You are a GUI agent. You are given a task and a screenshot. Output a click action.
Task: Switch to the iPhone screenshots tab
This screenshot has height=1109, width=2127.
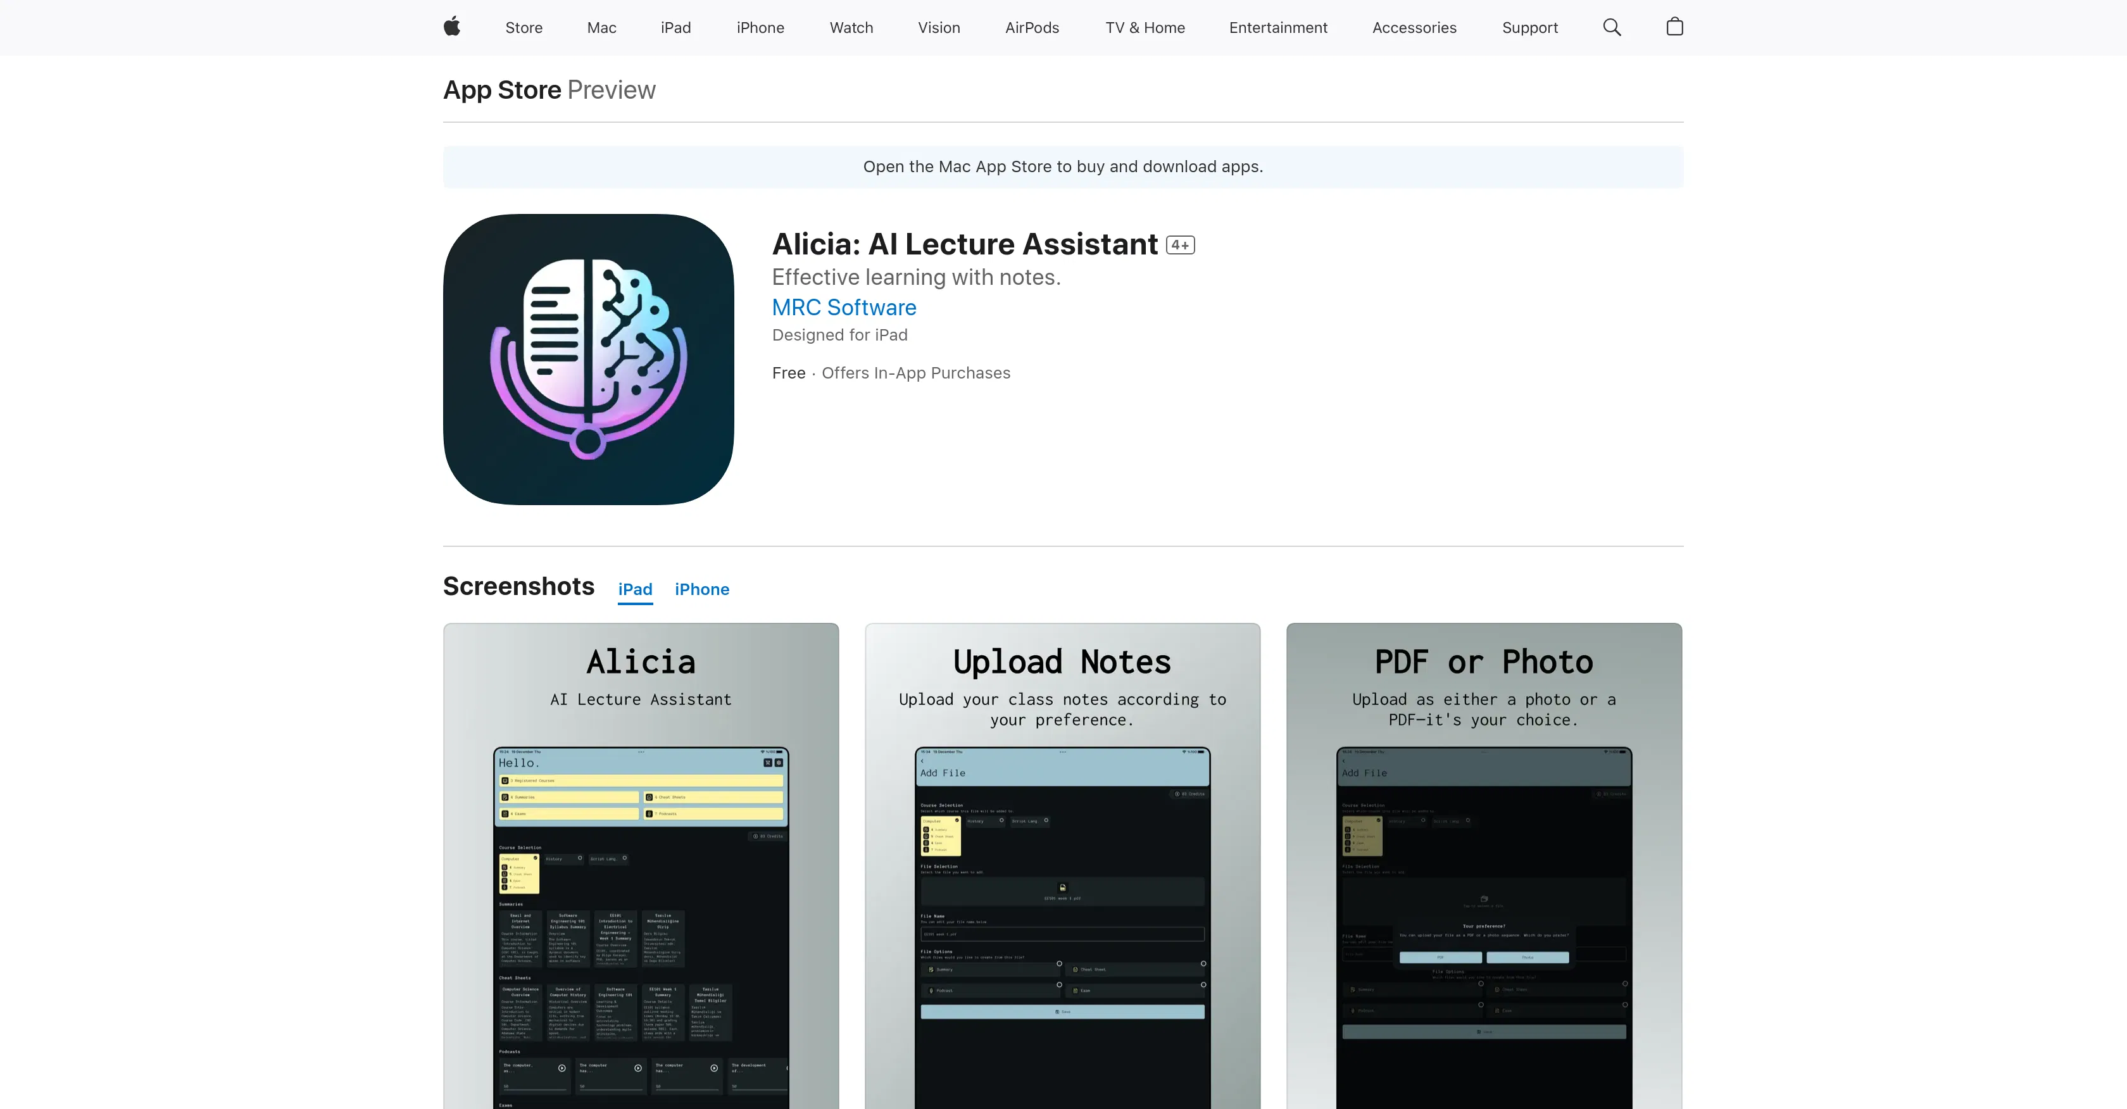(x=702, y=589)
